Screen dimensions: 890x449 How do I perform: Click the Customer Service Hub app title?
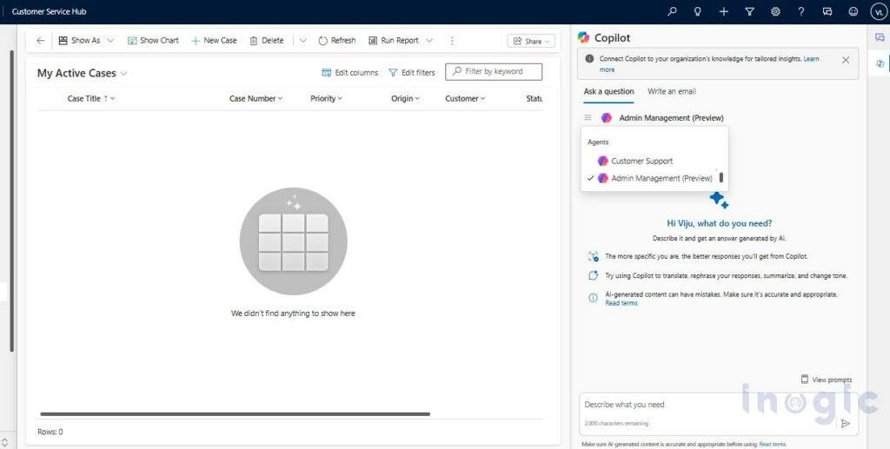(x=50, y=11)
